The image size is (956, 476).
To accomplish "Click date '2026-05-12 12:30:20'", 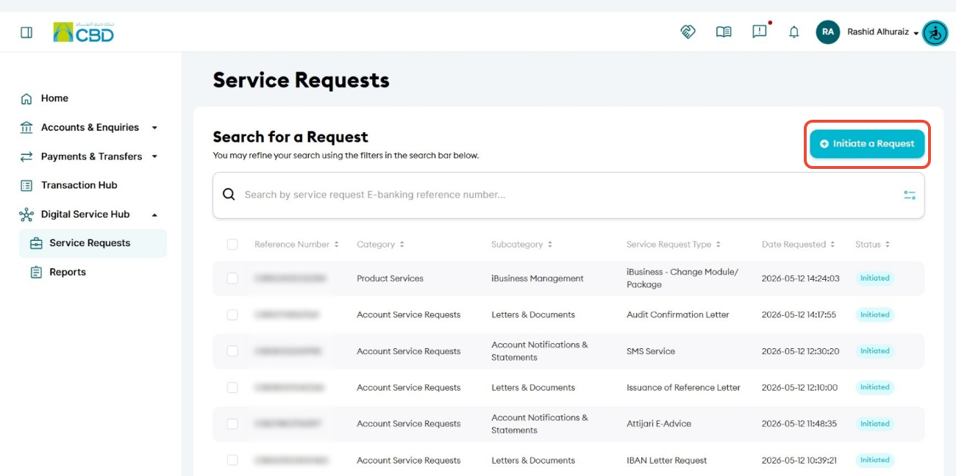I will pyautogui.click(x=801, y=351).
